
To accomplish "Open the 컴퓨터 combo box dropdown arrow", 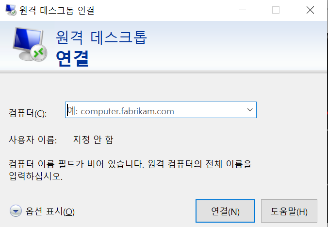I will [x=250, y=110].
